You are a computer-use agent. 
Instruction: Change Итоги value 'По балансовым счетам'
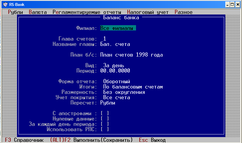133,87
